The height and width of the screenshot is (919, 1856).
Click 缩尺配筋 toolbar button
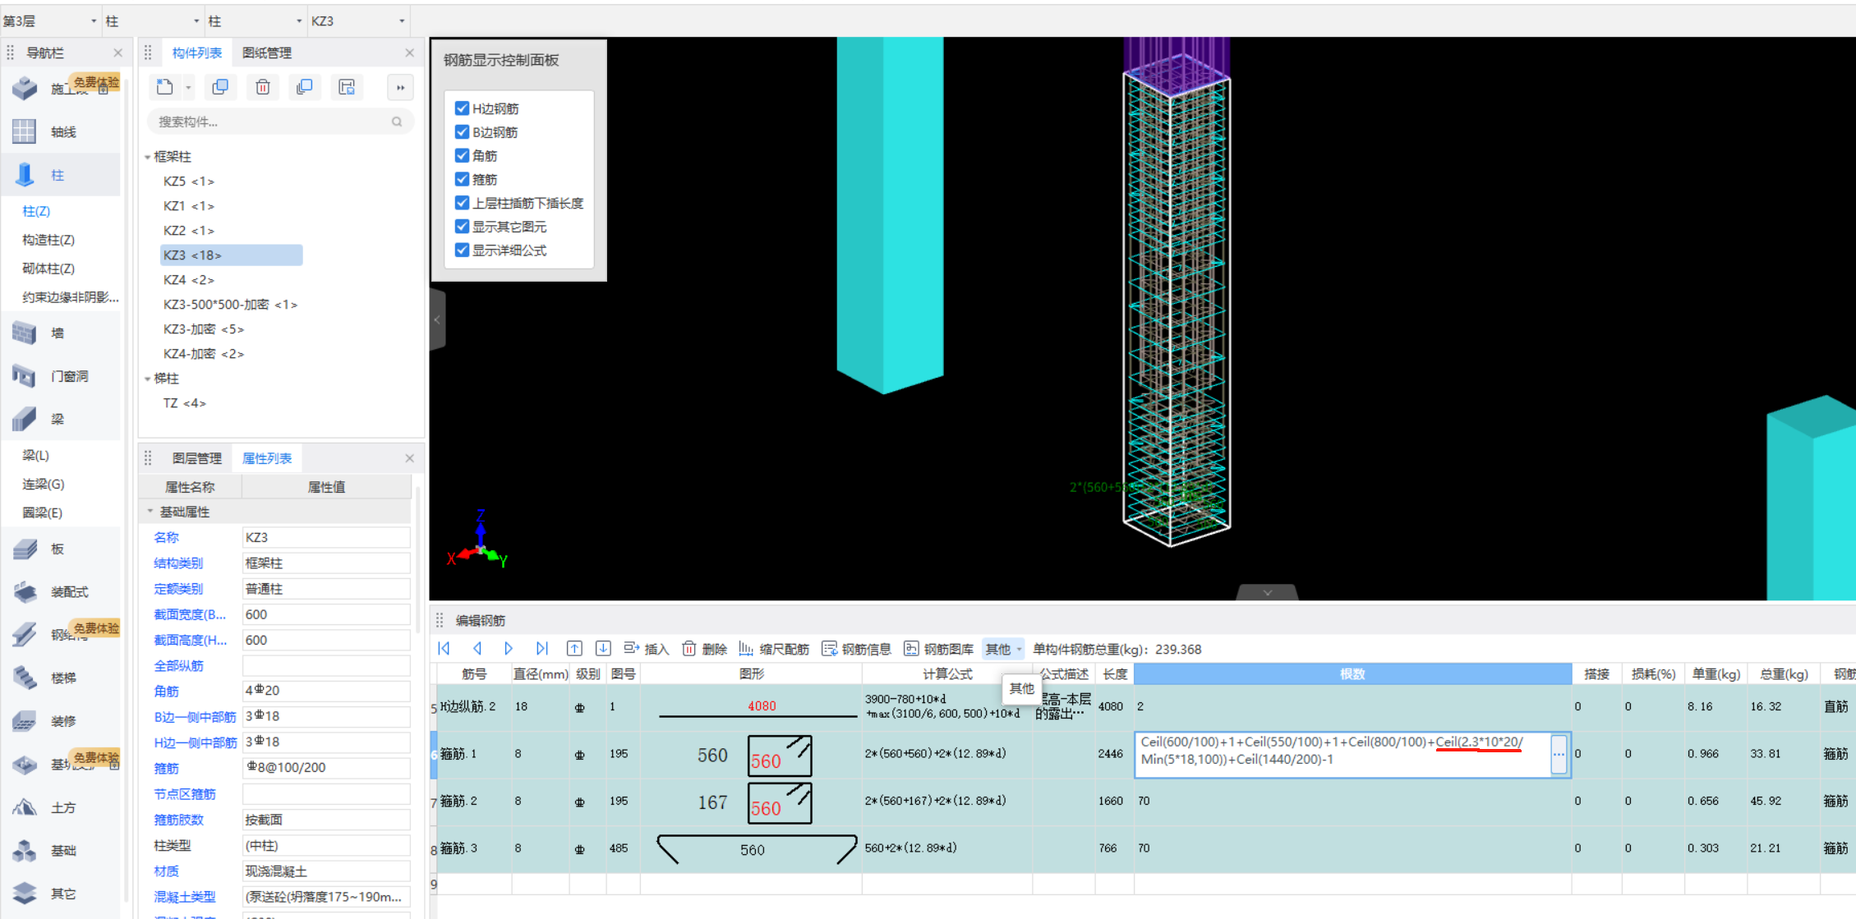pyautogui.click(x=774, y=649)
